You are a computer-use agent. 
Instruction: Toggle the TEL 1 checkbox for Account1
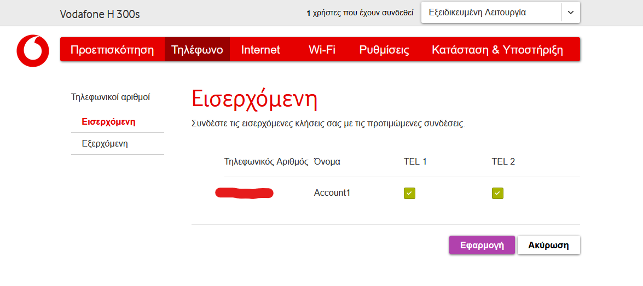(410, 194)
